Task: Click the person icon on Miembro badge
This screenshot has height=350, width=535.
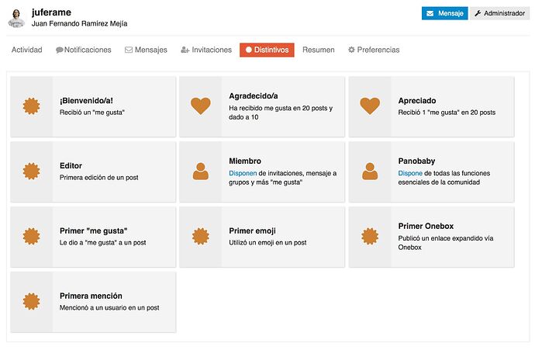Action: tap(201, 171)
